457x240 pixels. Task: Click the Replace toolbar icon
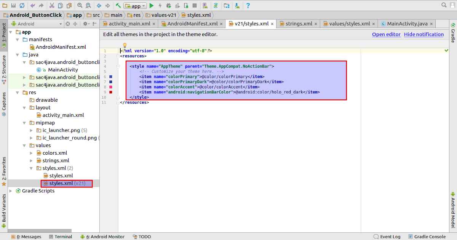point(88,5)
